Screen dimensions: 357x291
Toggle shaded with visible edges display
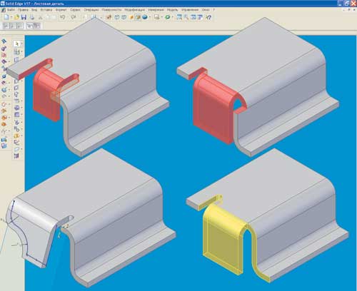138,17
